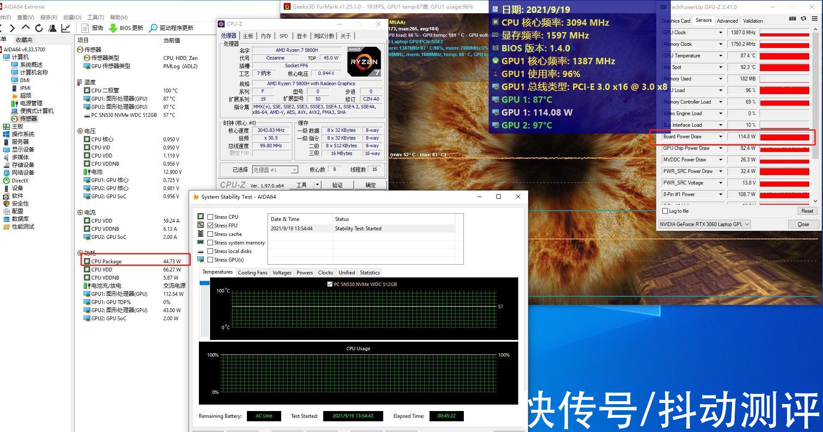Enable Stress local disks checkbox
This screenshot has height=432, width=823.
[210, 251]
